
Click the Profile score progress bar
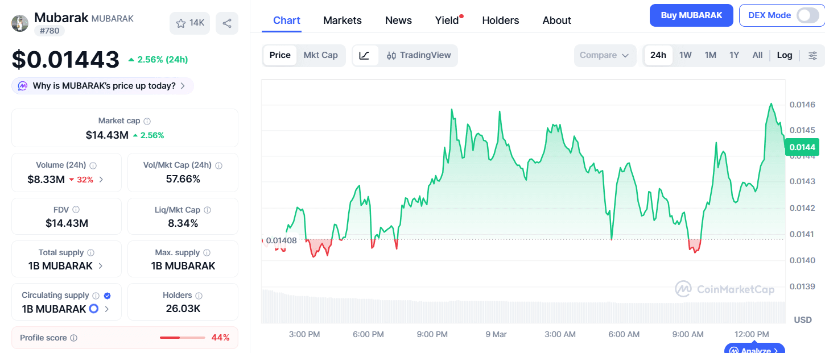click(182, 337)
